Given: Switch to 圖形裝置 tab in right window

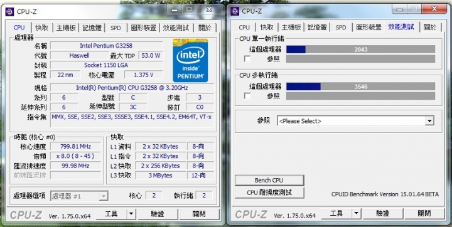Looking at the screenshot, I should click(369, 28).
